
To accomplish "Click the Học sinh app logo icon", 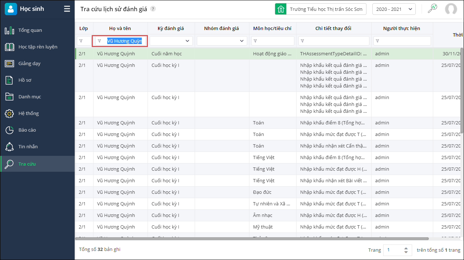I will tap(11, 9).
